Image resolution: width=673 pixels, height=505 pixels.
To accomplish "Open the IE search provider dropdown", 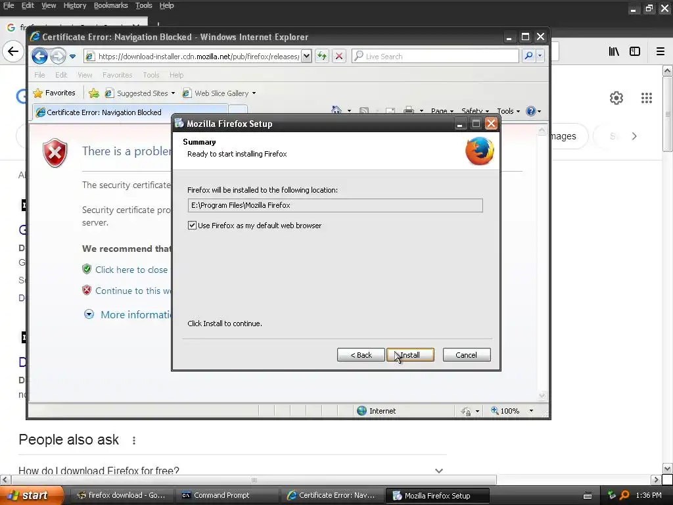I will tap(540, 56).
